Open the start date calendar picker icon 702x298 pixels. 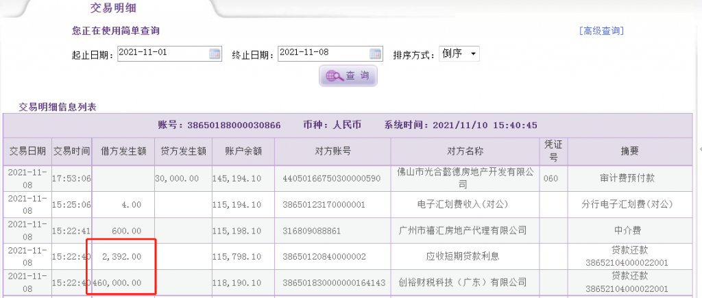(x=215, y=53)
